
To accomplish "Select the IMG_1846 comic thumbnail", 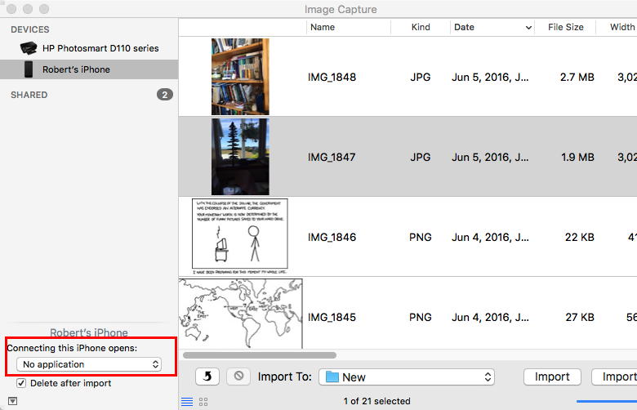I will tap(240, 237).
